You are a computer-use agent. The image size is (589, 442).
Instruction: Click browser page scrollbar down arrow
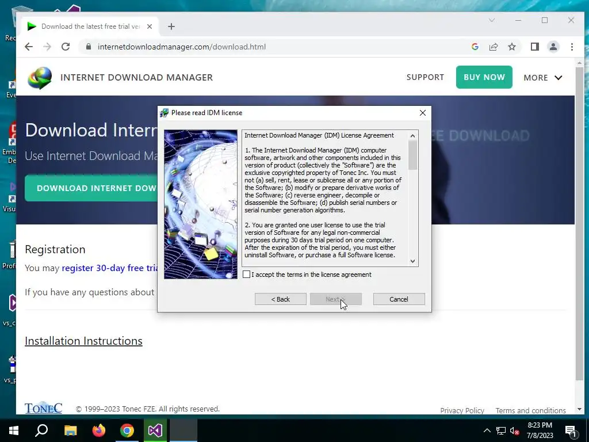(579, 409)
